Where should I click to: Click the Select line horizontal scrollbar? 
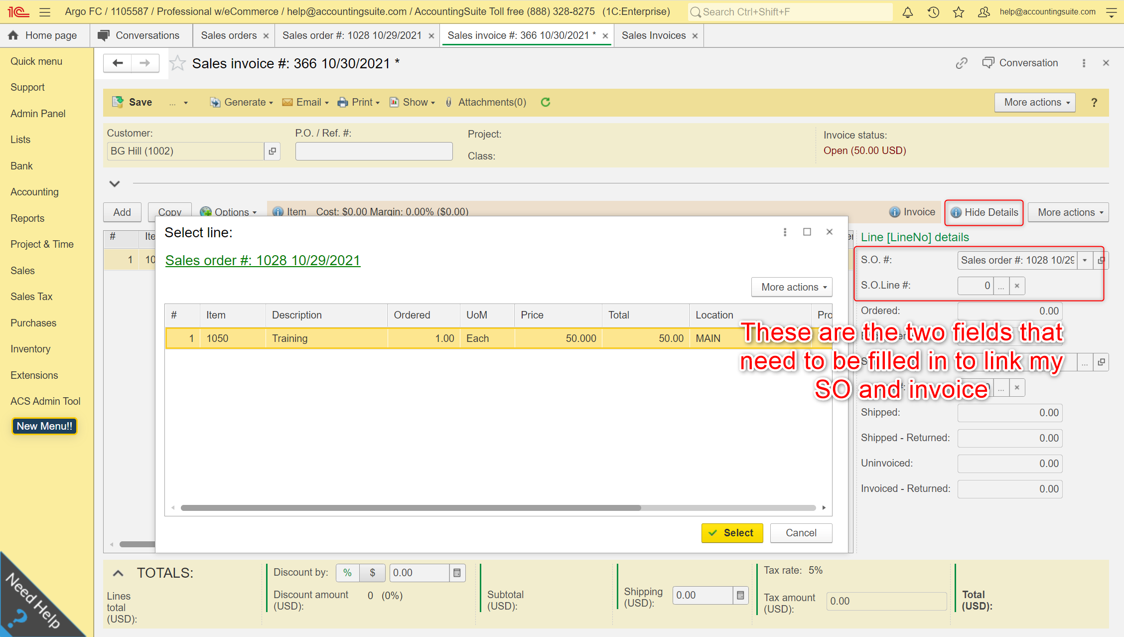[411, 508]
